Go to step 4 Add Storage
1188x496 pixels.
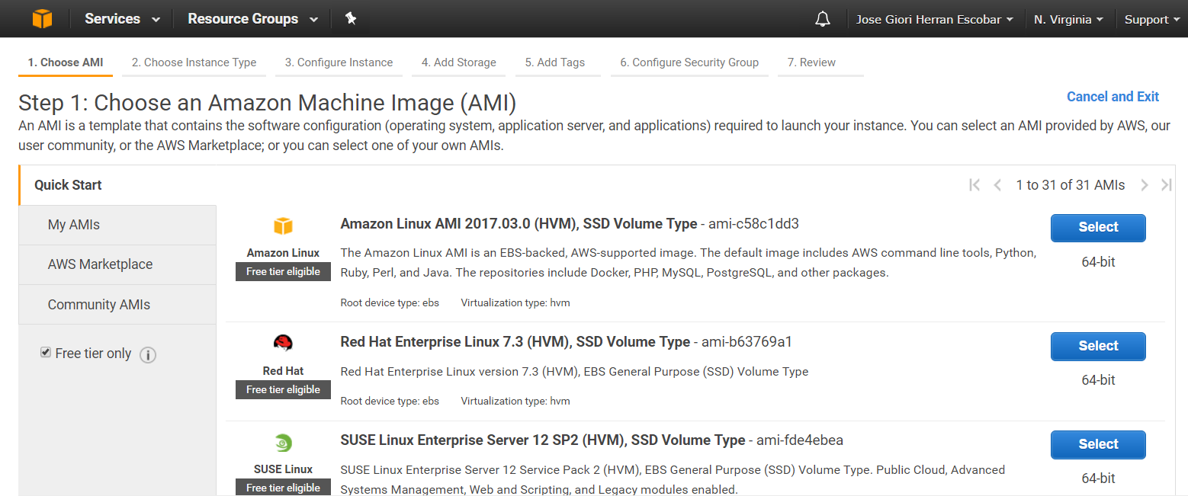pyautogui.click(x=458, y=62)
